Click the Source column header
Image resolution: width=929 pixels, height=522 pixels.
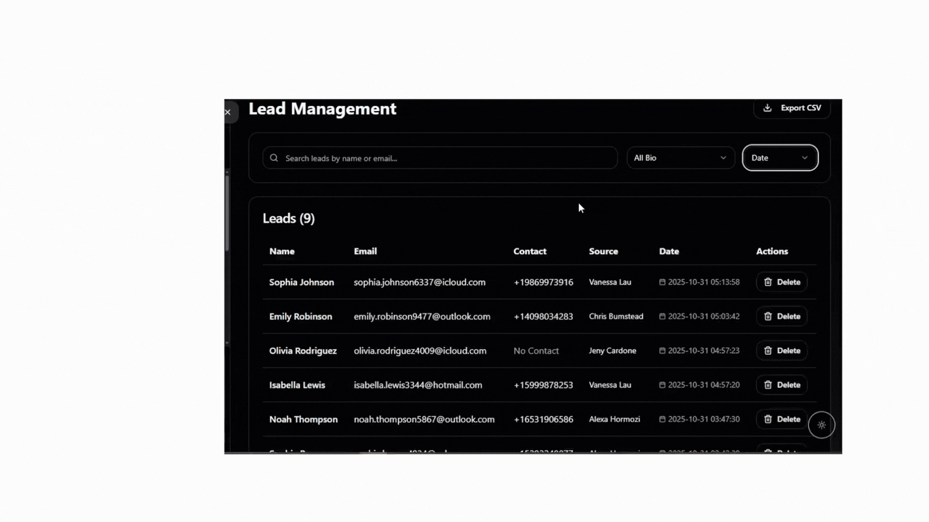click(x=603, y=251)
